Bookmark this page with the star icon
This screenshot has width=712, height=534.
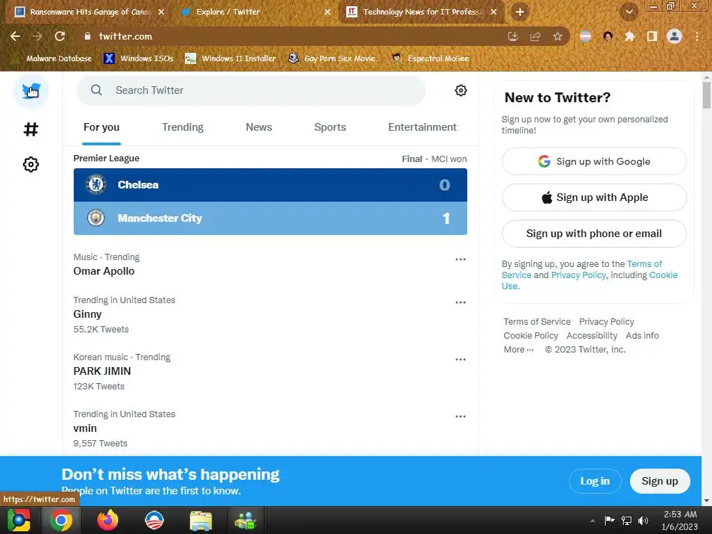tap(558, 36)
